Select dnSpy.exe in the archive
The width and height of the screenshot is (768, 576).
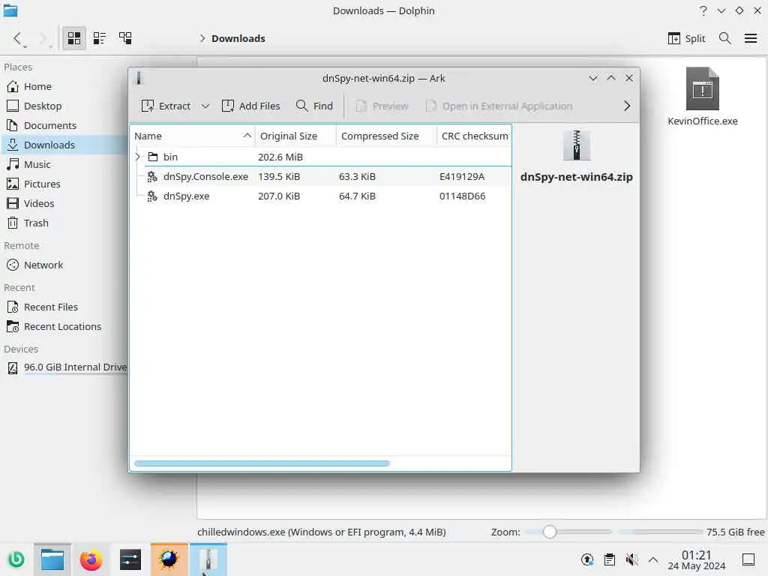tap(320, 196)
